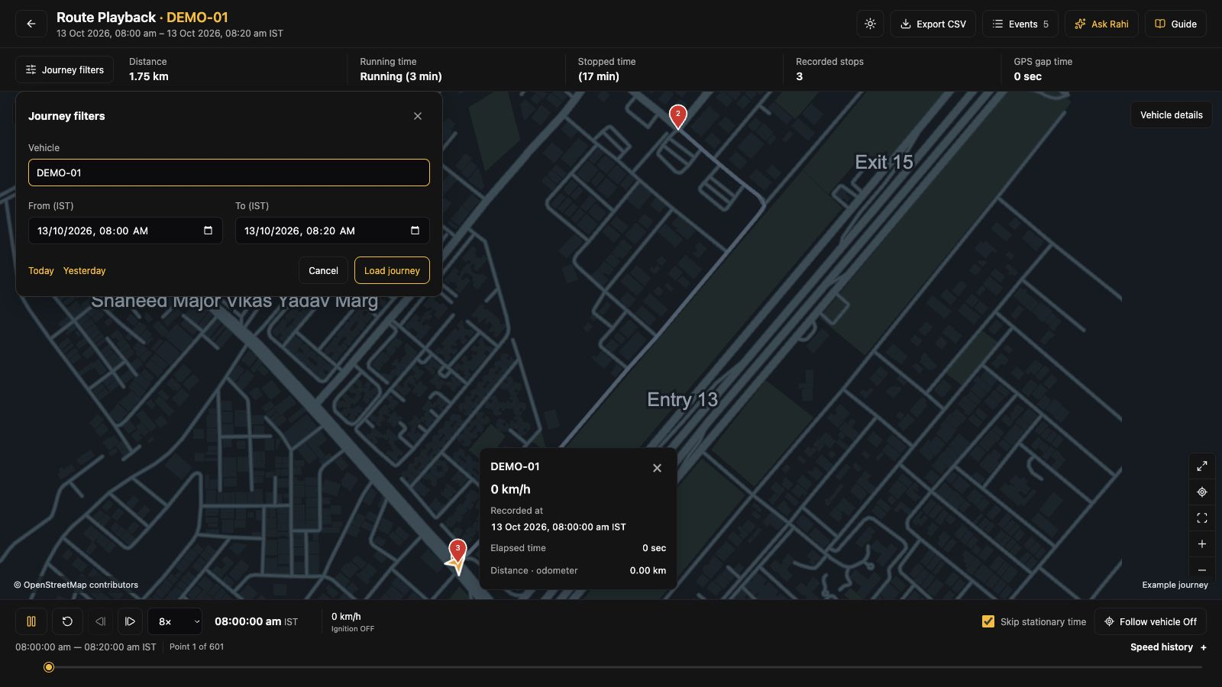Toggle Follow vehicle Off button
The image size is (1222, 687).
1150,621
